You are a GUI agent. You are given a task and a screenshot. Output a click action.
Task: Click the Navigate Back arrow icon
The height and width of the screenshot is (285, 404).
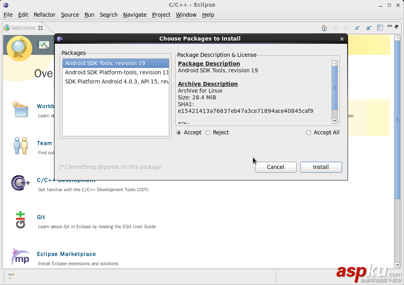[x=335, y=28]
